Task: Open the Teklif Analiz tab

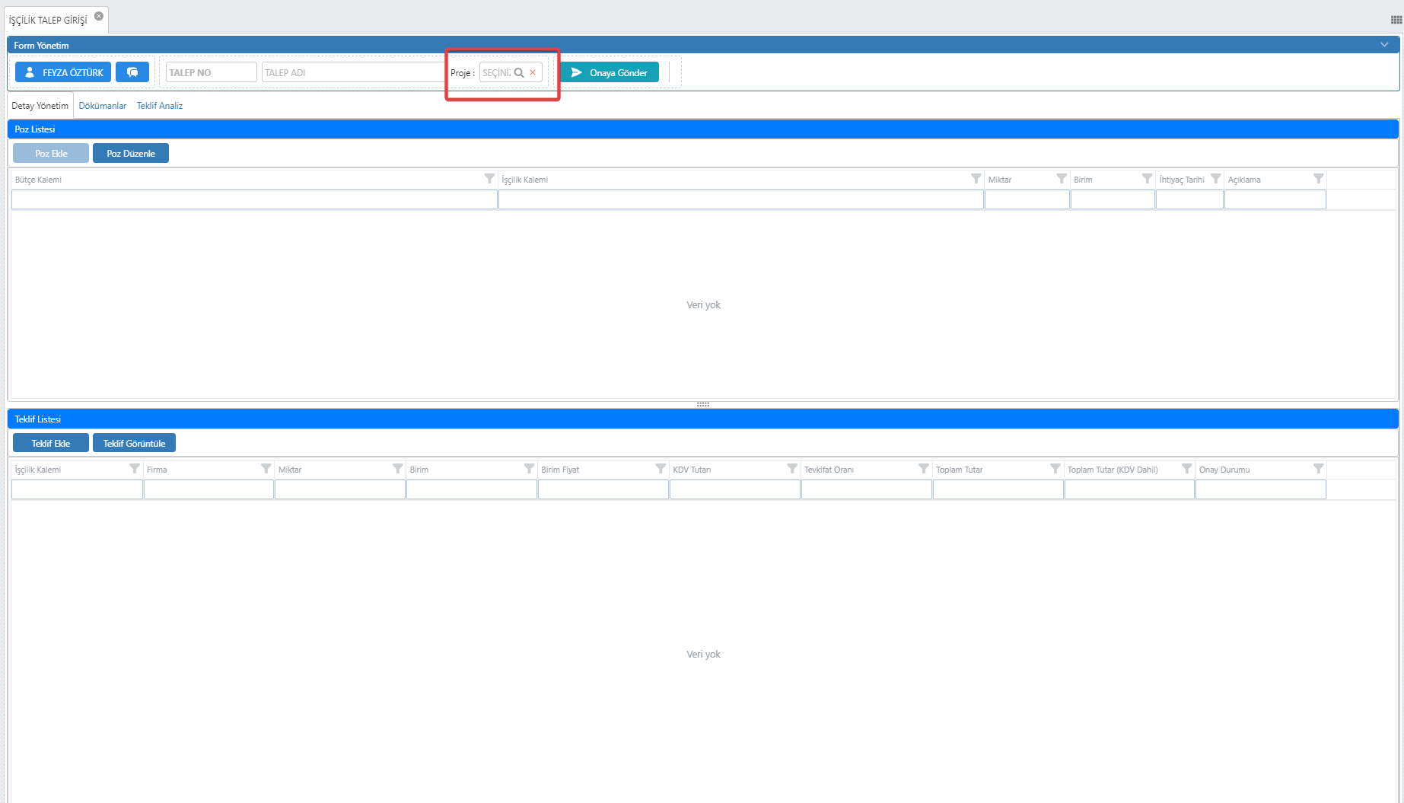Action: (160, 106)
